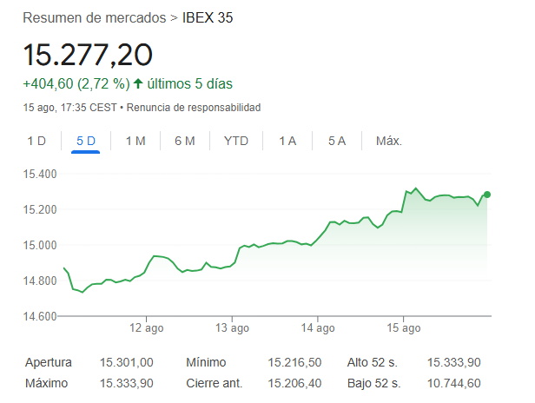Click the Bajo 52 s. value 10.744,60
Screen dimensions: 535x403
pyautogui.click(x=454, y=383)
